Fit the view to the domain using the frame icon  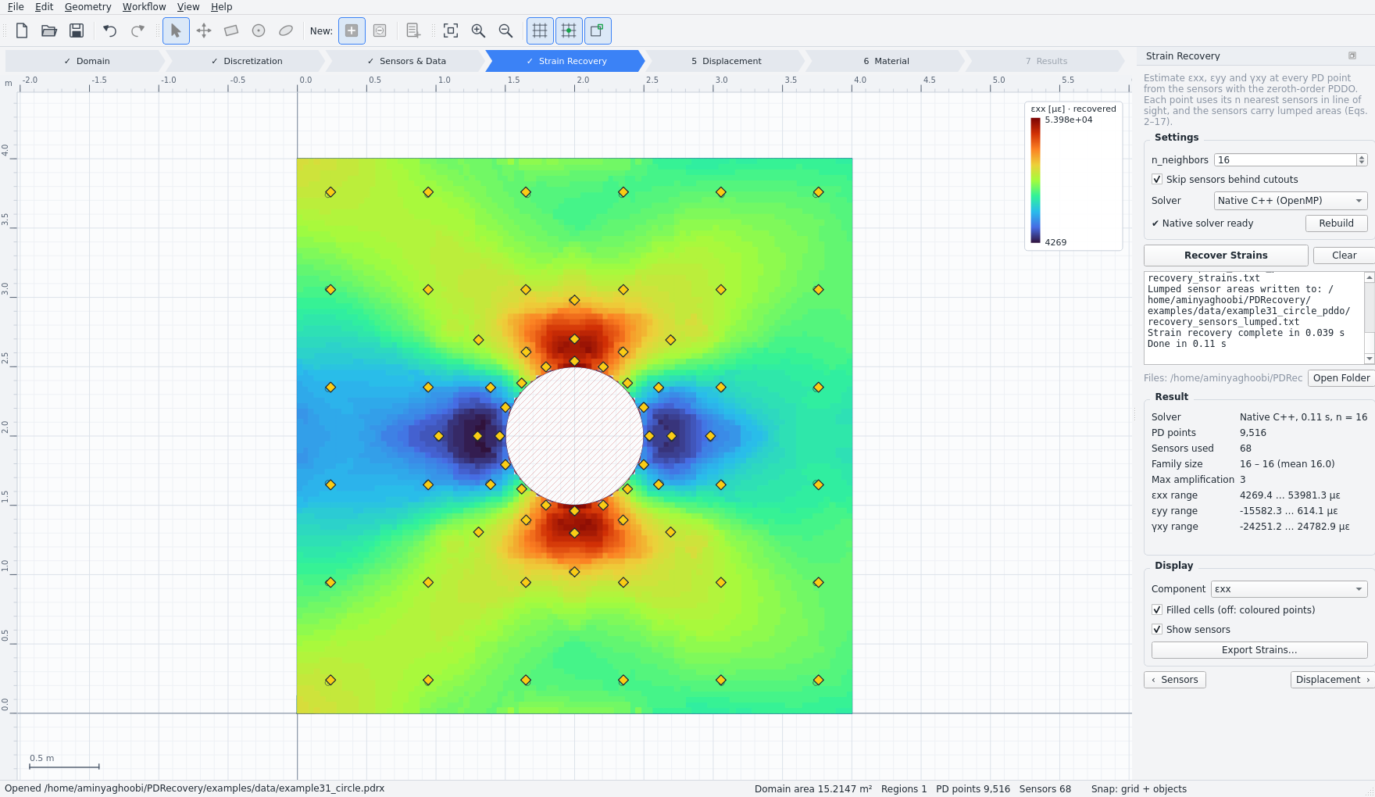(x=451, y=30)
